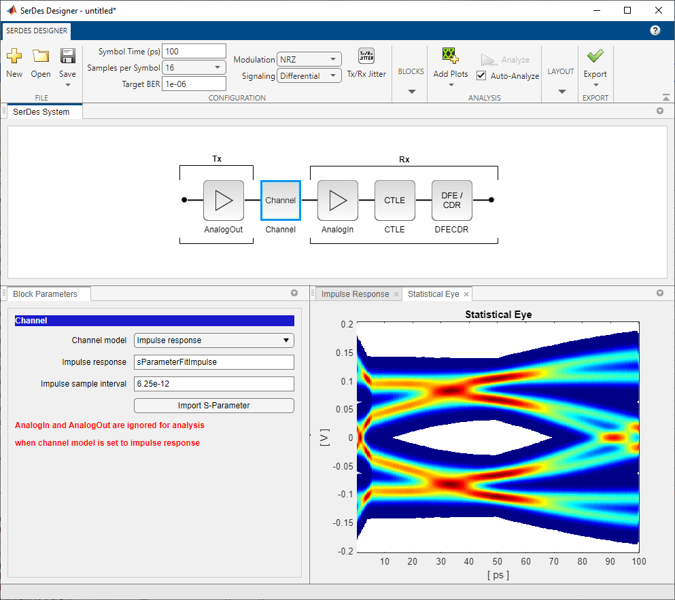Open the LAYOUT dropdown
Image resolution: width=675 pixels, height=600 pixels.
pos(561,91)
